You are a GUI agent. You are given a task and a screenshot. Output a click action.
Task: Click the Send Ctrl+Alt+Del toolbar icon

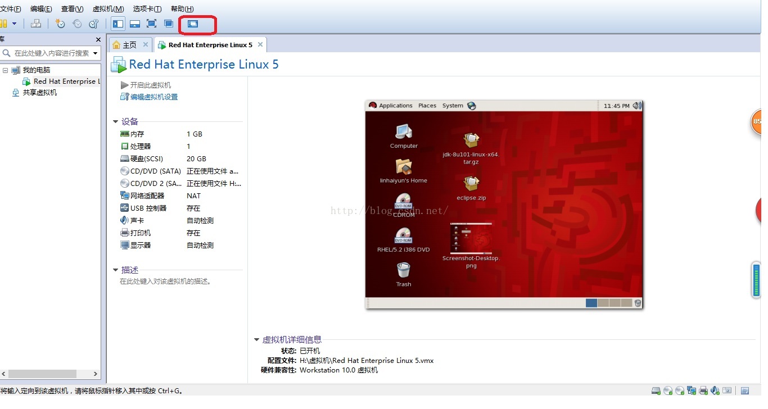(x=35, y=24)
